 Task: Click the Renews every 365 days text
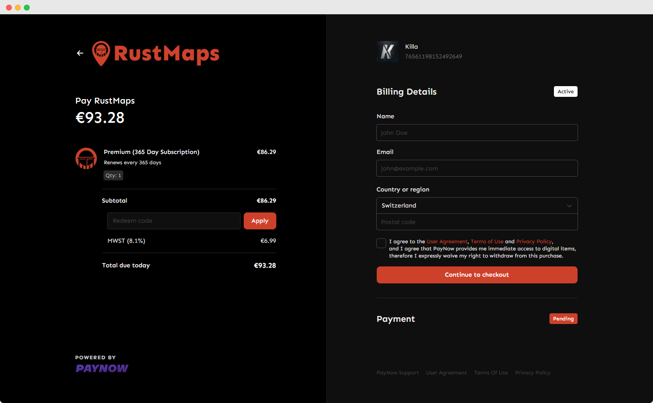coord(133,162)
